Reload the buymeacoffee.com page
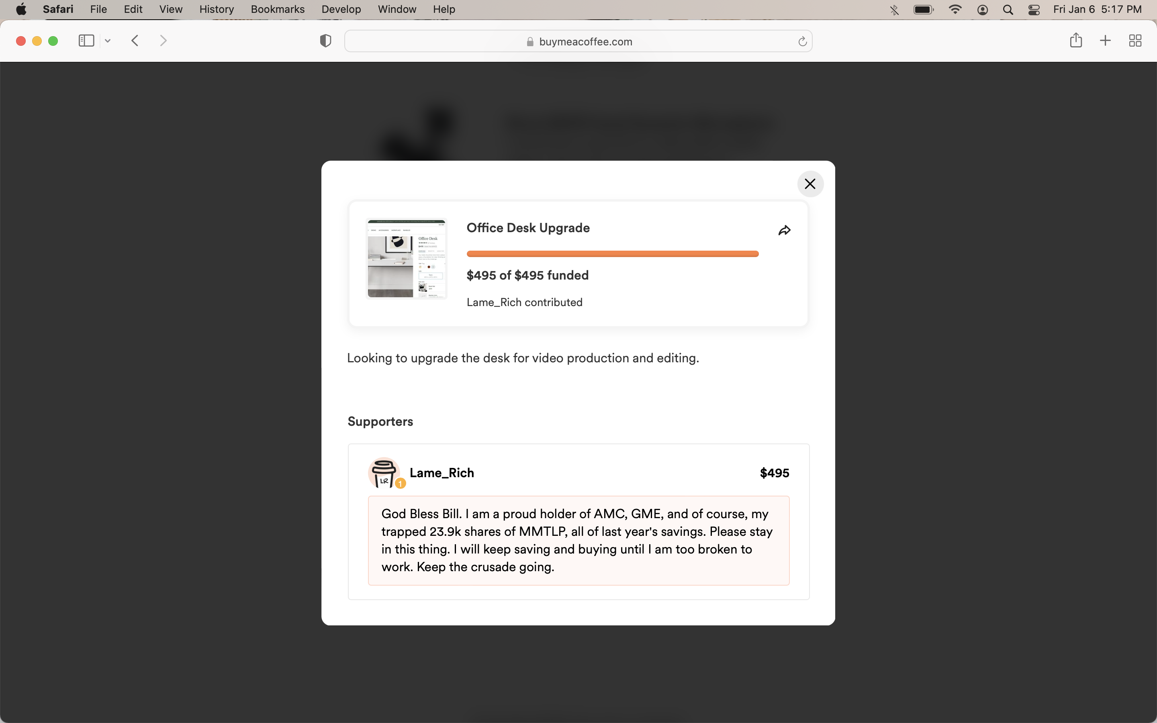This screenshot has width=1157, height=723. (802, 42)
